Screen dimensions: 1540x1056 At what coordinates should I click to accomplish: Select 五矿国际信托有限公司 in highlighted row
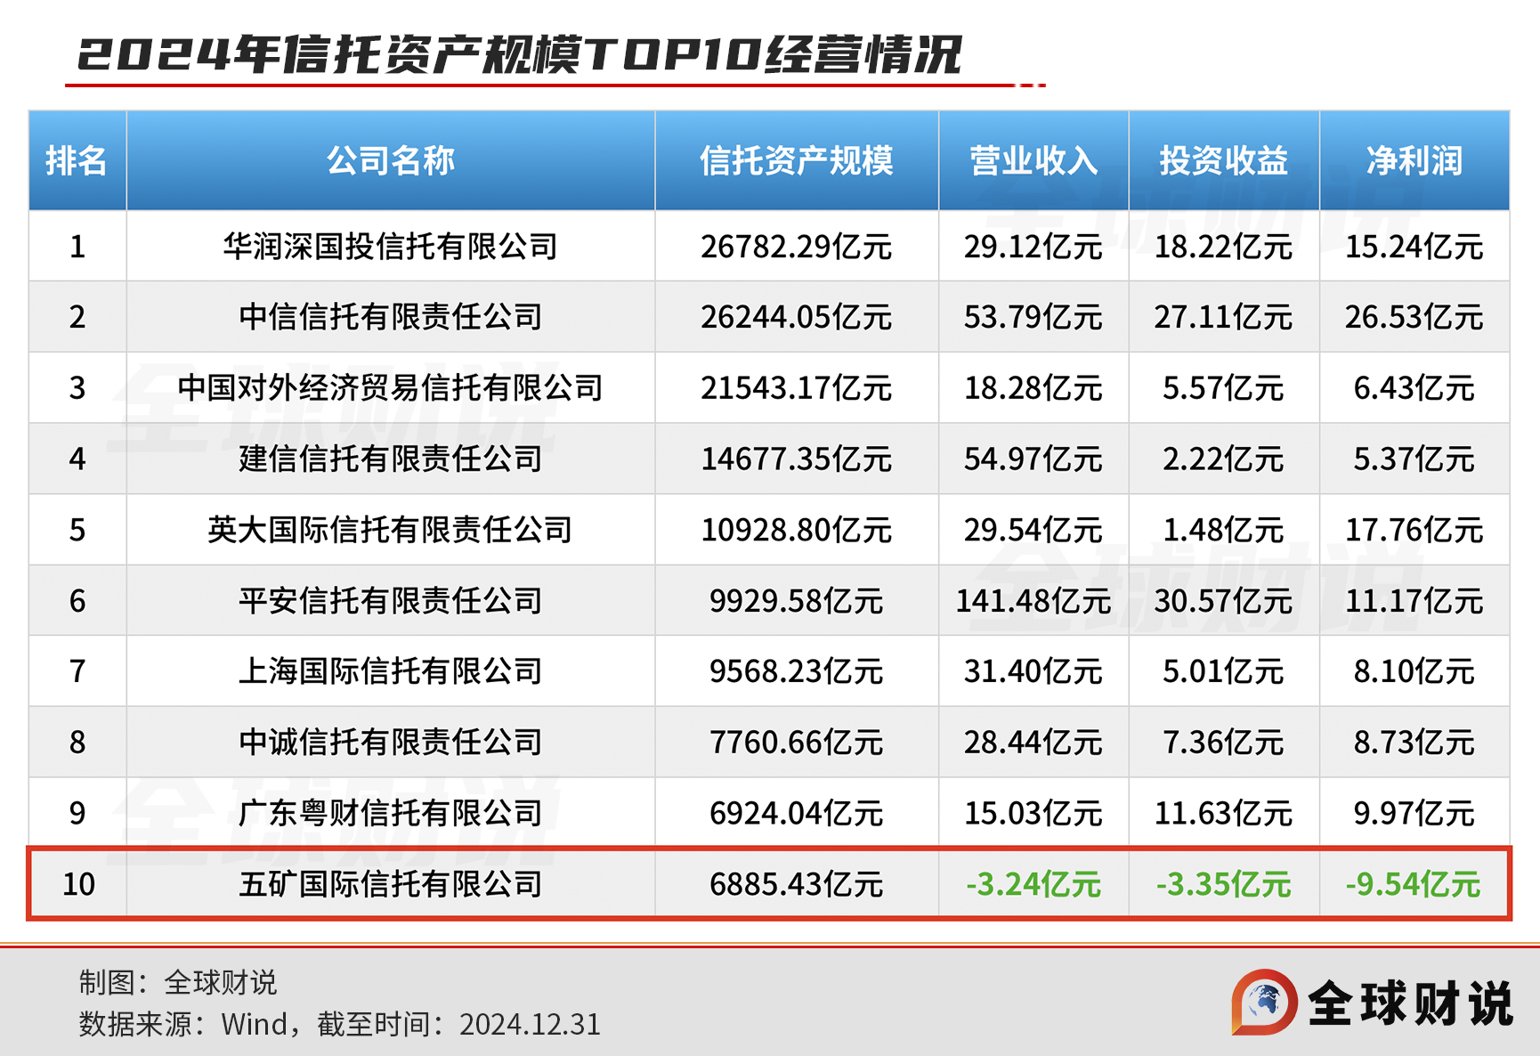point(390,884)
